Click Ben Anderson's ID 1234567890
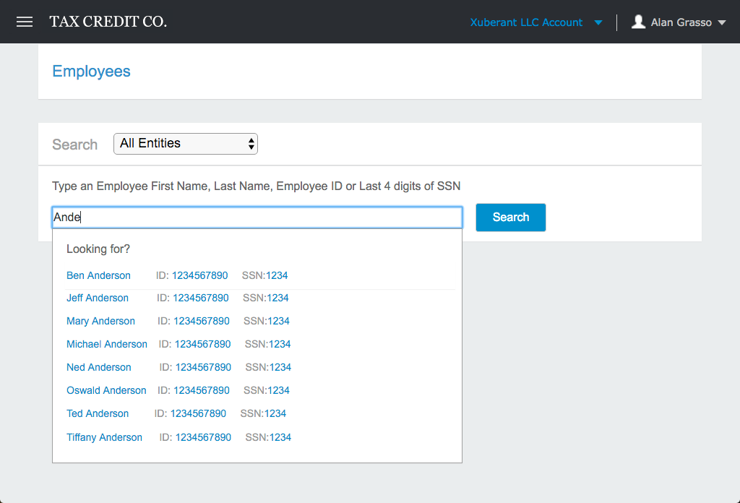 coord(200,275)
